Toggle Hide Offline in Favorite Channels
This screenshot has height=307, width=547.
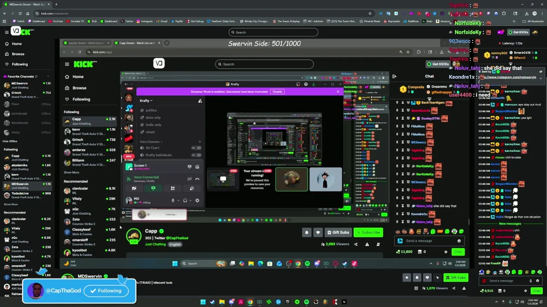tap(10, 141)
